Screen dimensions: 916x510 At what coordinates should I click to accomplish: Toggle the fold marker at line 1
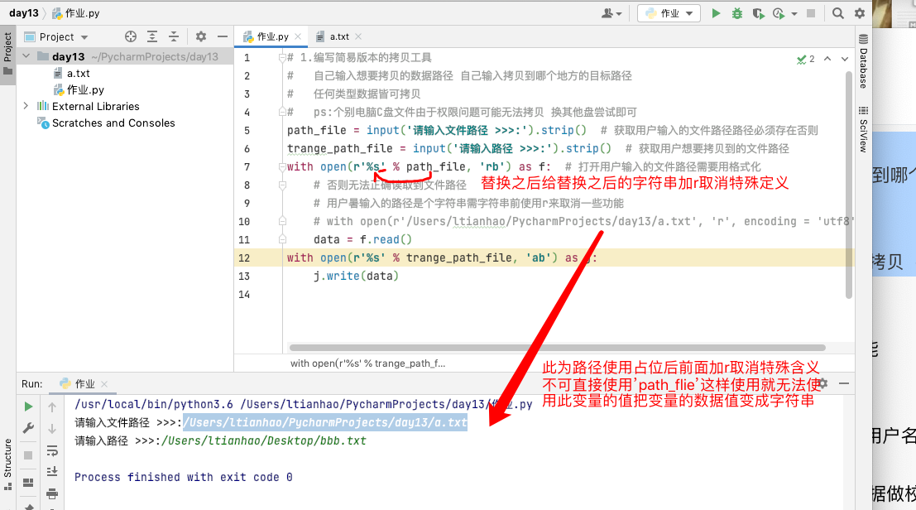(283, 57)
